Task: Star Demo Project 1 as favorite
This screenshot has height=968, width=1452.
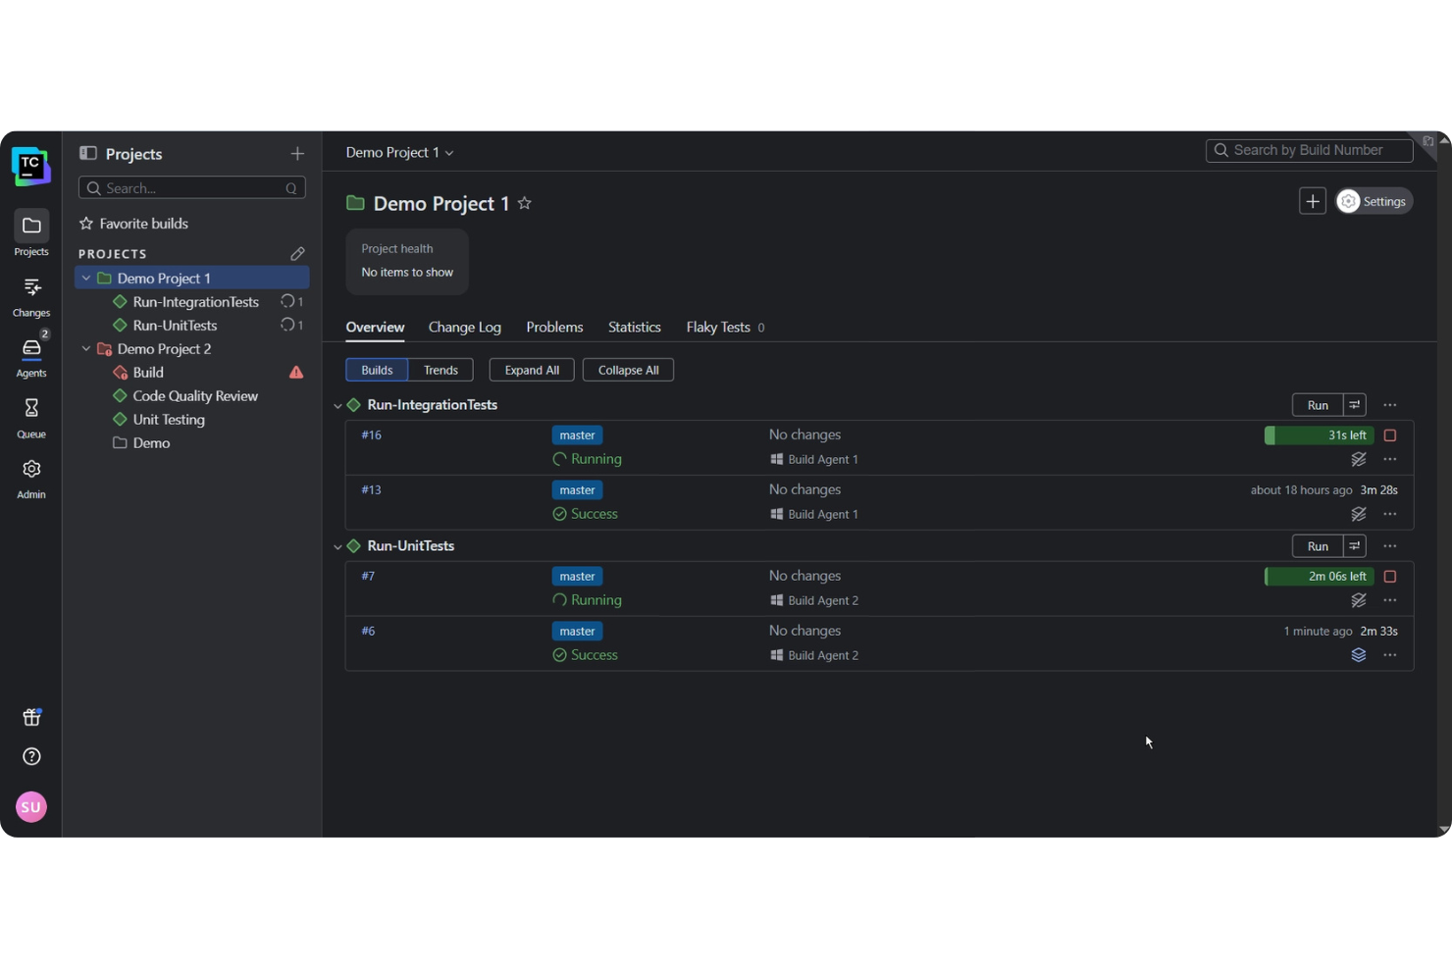Action: point(524,203)
